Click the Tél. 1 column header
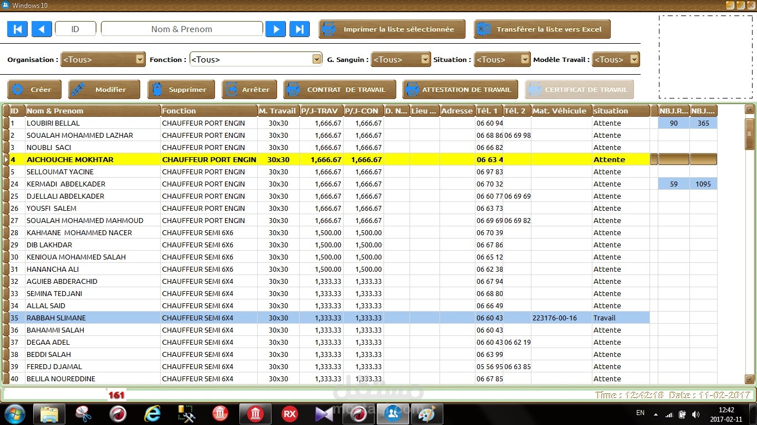The image size is (757, 425). coord(489,111)
